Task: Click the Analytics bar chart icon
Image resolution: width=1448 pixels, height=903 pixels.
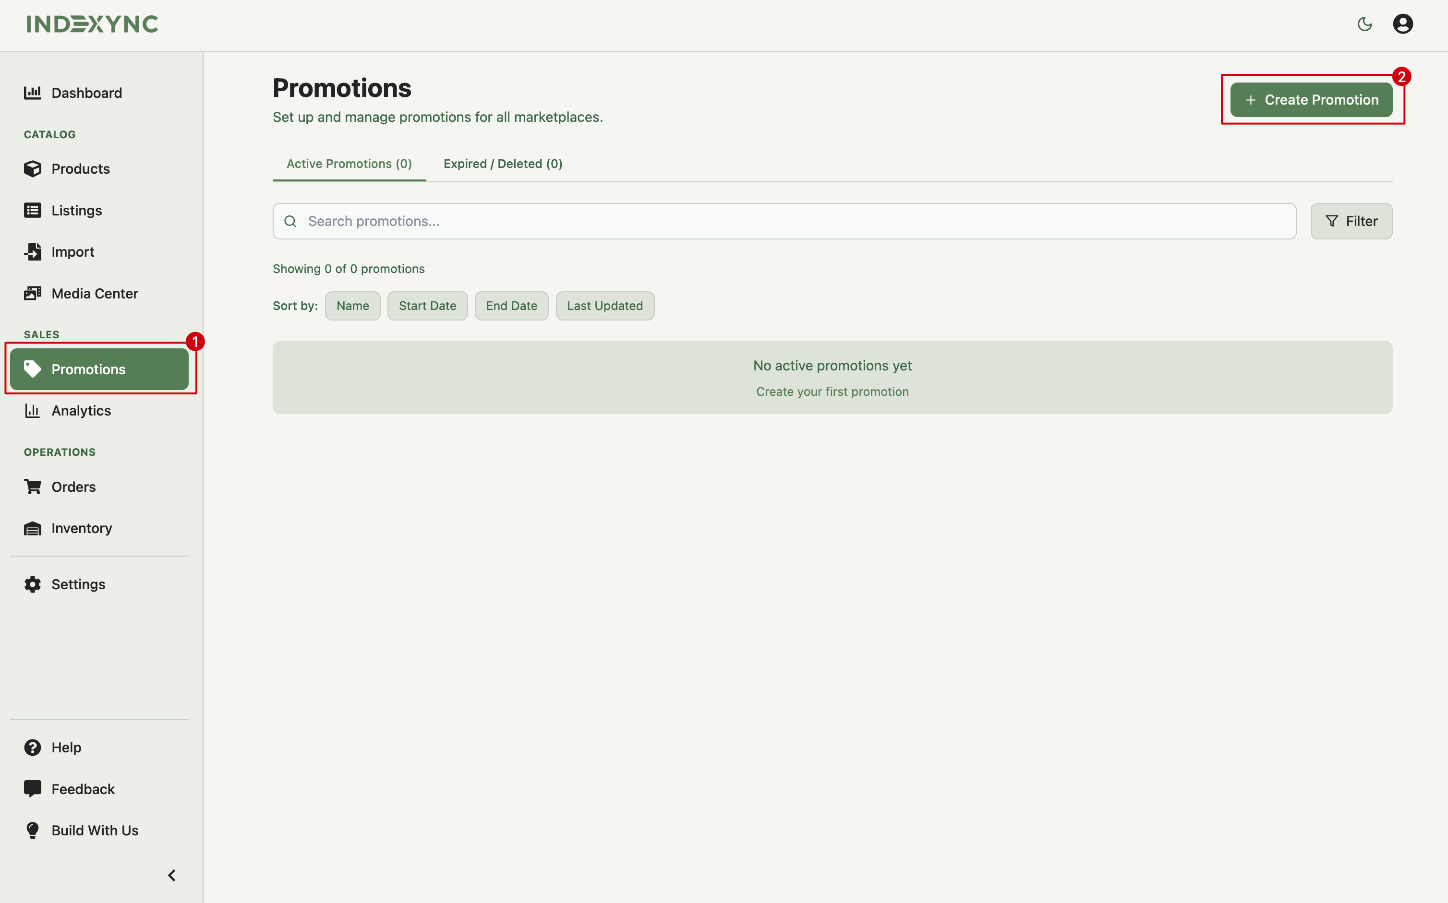Action: pyautogui.click(x=32, y=411)
